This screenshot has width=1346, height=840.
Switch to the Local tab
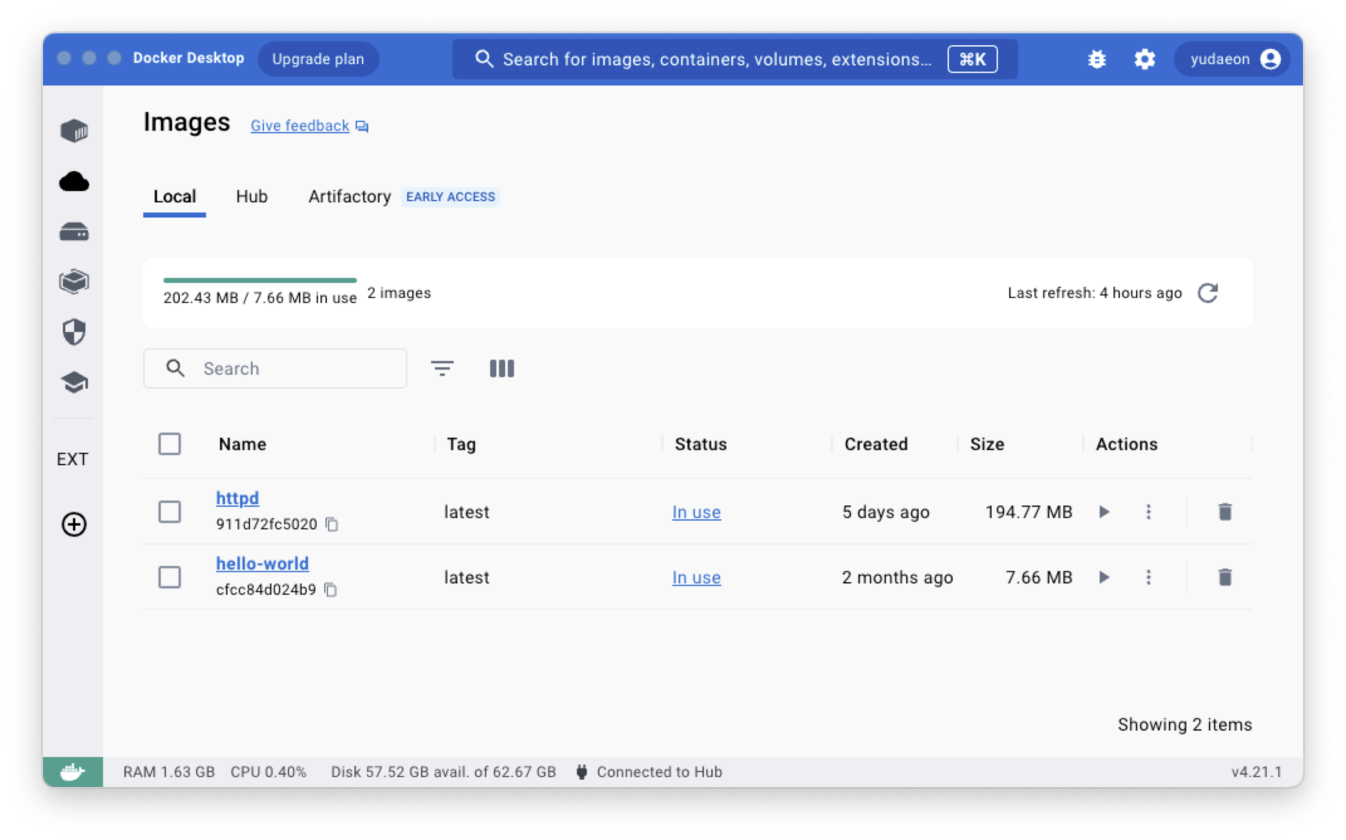click(x=175, y=197)
